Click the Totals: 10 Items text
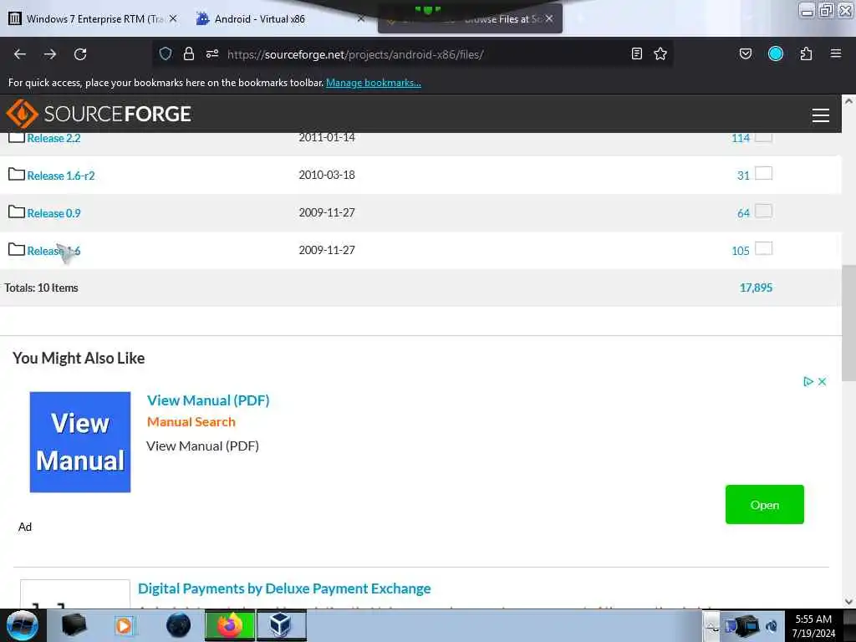Image resolution: width=856 pixels, height=642 pixels. point(42,288)
